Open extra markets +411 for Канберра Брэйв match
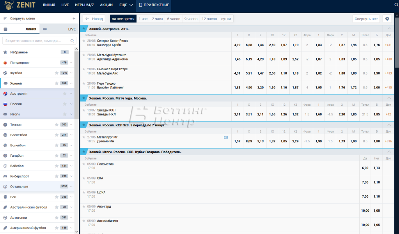Screen dimensions: 399x234 pos(388,45)
